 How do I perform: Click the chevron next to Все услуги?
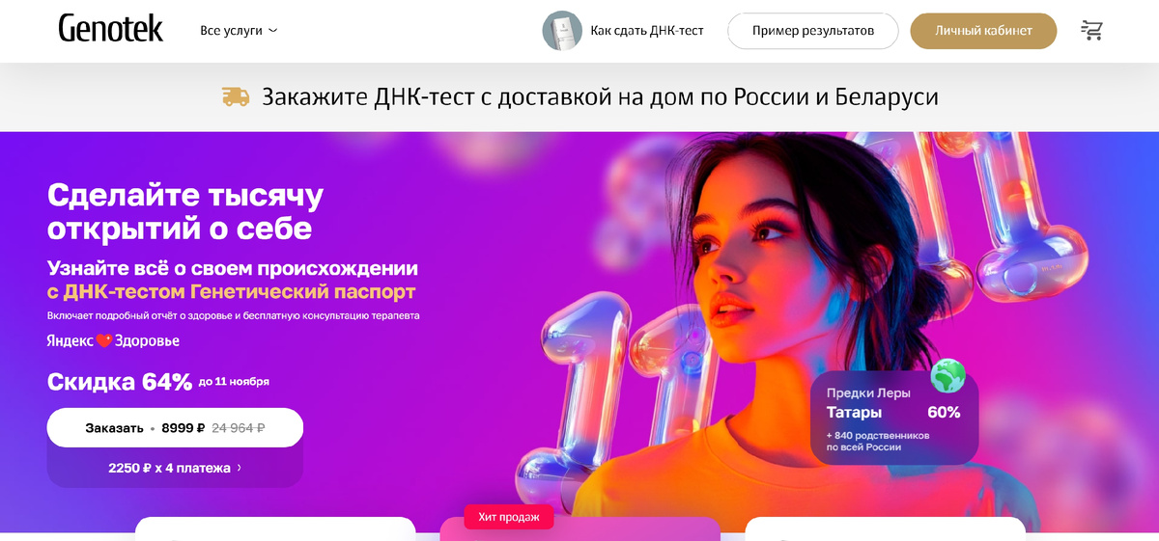coord(272,31)
